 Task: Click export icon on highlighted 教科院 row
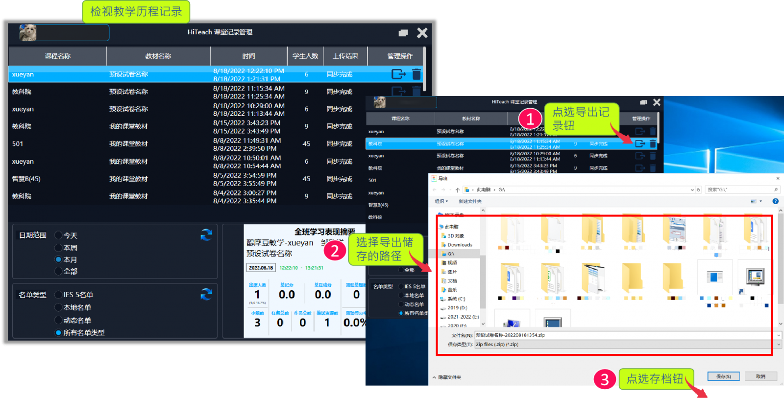point(640,143)
